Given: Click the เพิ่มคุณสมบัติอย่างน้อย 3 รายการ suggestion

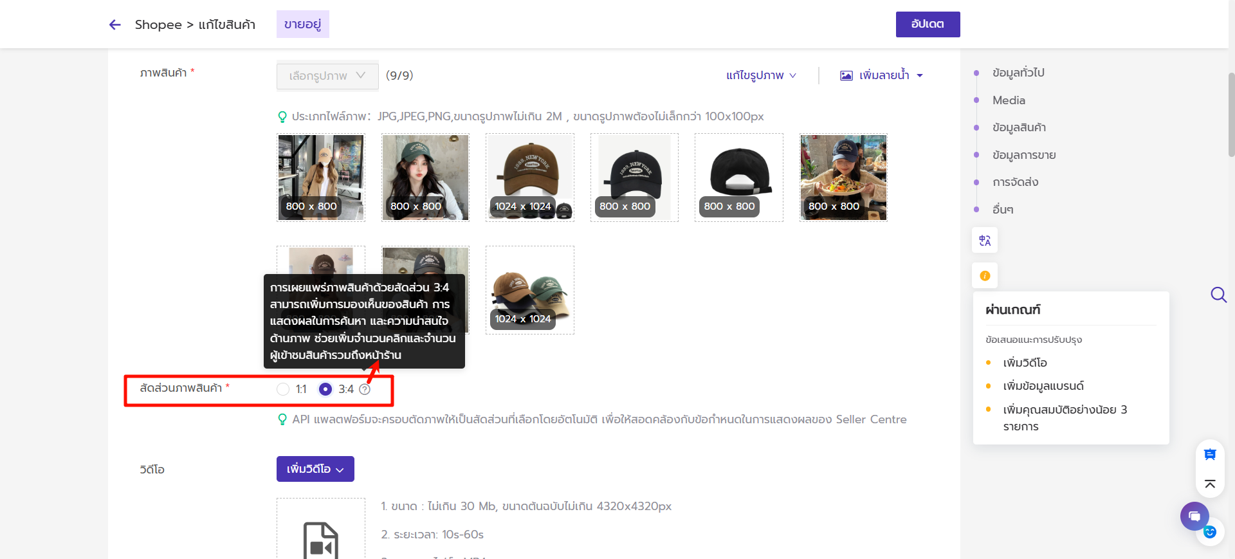Looking at the screenshot, I should pyautogui.click(x=1065, y=418).
